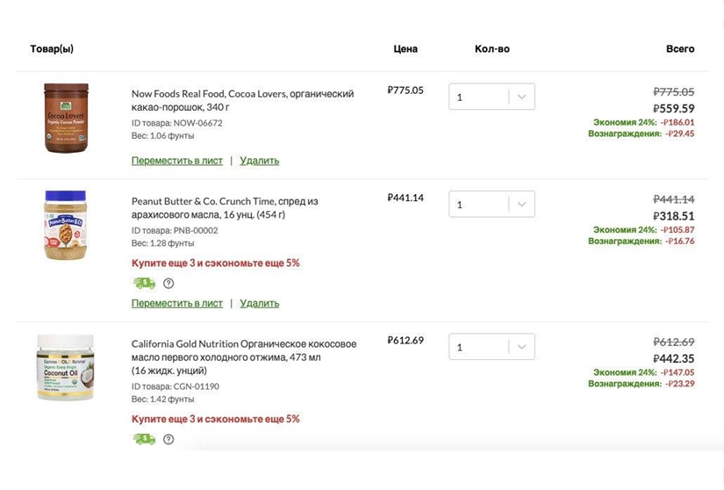
Task: Click the 'Купите еще 3' promo under Coconut Oil
Action: pyautogui.click(x=215, y=419)
